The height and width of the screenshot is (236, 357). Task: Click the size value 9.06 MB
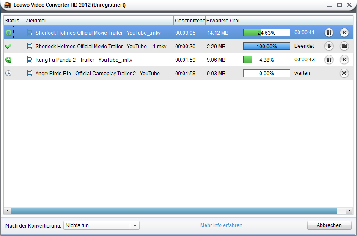click(216, 60)
